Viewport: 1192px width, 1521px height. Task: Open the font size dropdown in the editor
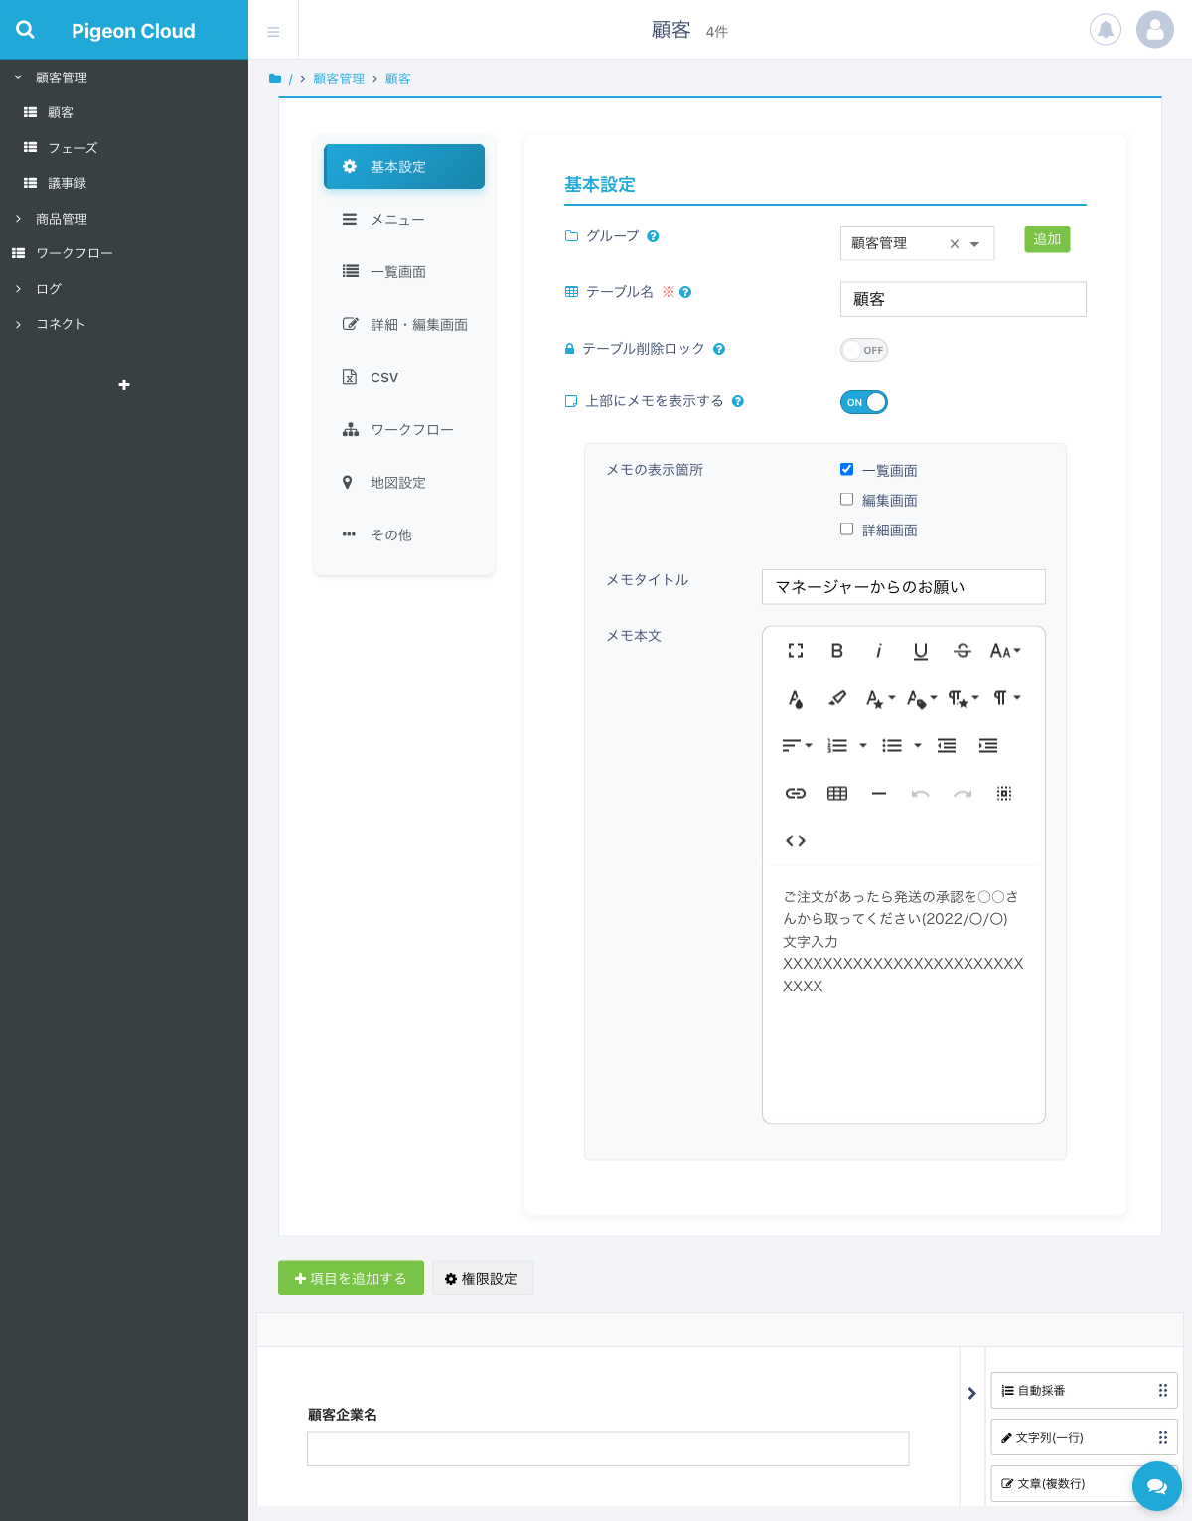[1004, 651]
